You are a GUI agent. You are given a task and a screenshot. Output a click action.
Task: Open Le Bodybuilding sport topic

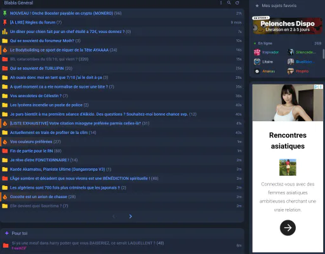pos(59,50)
